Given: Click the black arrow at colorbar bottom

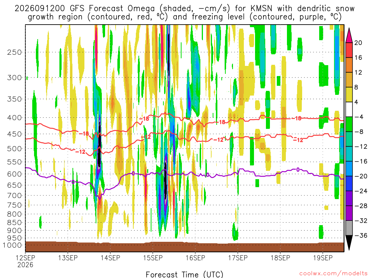Looking at the screenshot, I should (x=349, y=243).
